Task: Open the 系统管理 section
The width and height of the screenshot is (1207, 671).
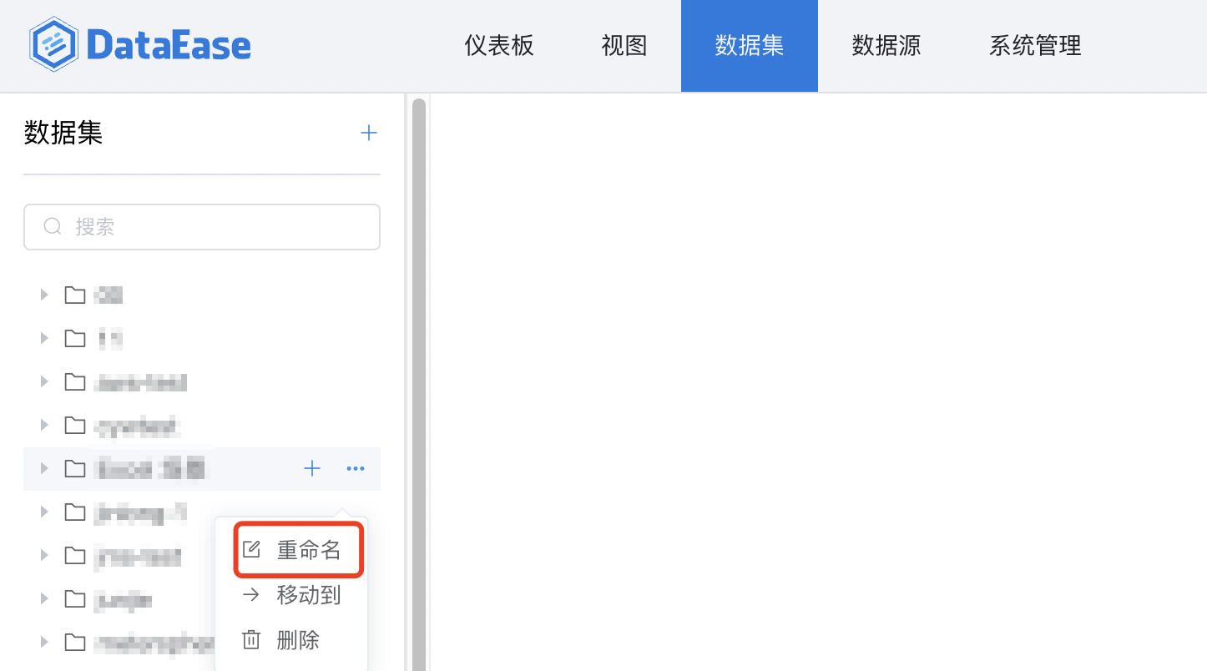Action: coord(1035,46)
